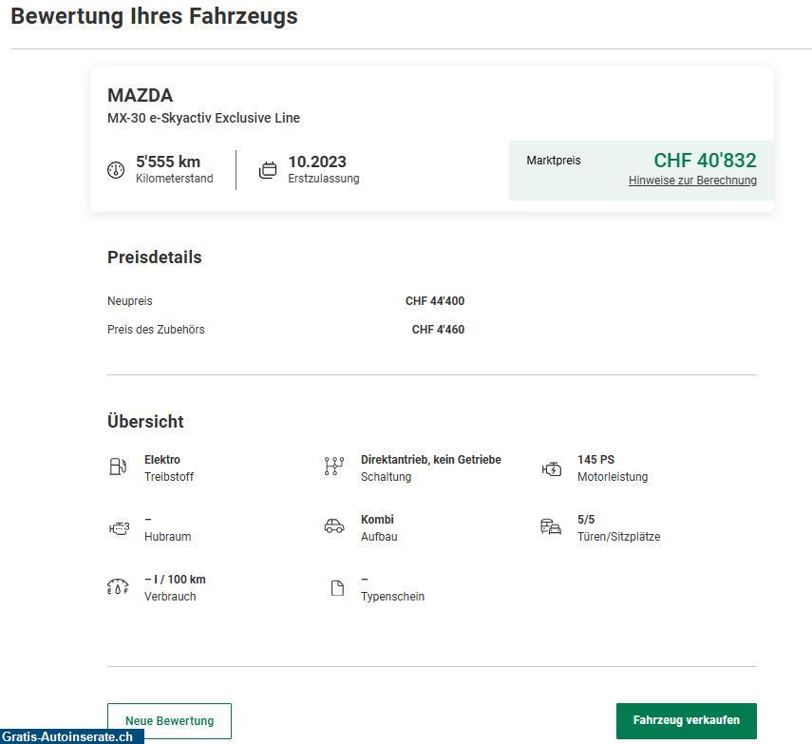
Task: Click the CHF 44'400 new price value
Action: point(435,301)
